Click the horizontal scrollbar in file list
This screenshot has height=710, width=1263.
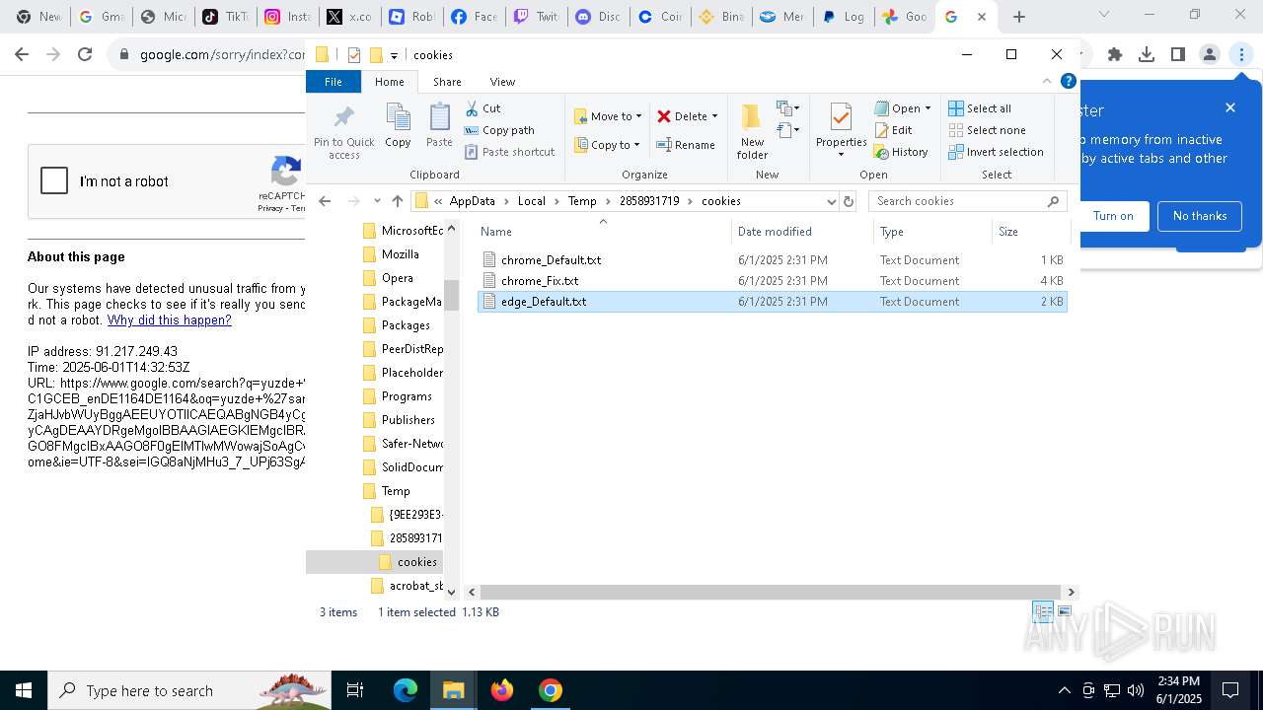[x=770, y=592]
